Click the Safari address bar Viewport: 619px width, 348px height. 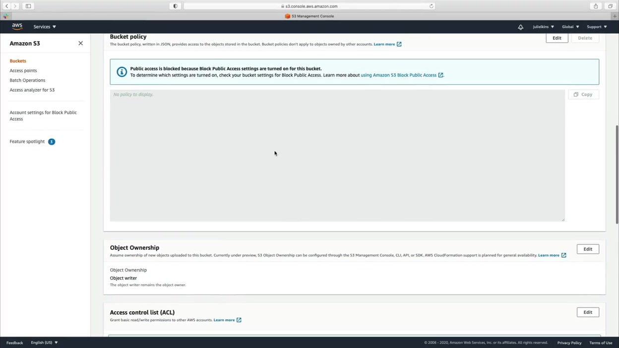click(309, 6)
